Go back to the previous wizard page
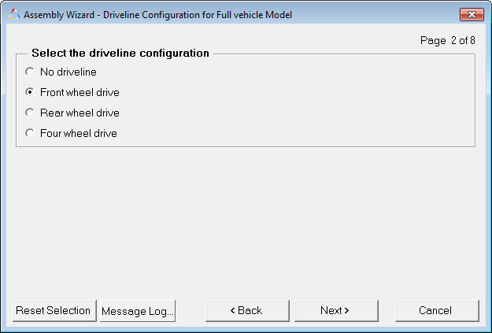The width and height of the screenshot is (492, 333). (x=246, y=311)
